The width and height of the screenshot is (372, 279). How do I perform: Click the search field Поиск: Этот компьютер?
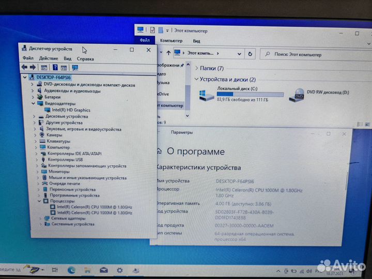[316, 55]
